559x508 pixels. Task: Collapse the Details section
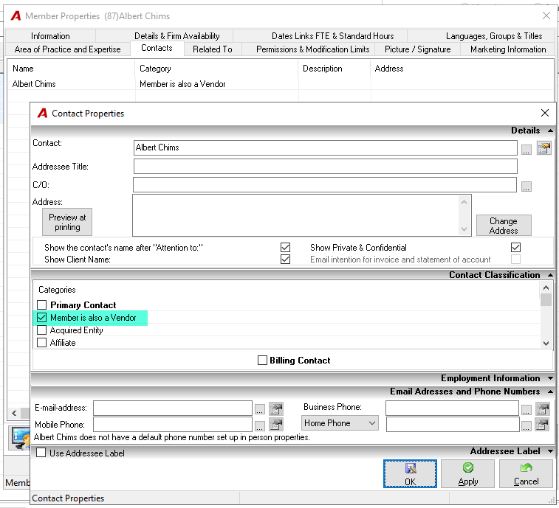[550, 131]
